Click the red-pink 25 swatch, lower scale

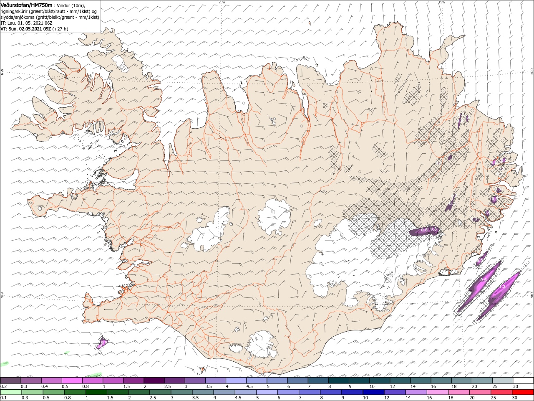pos(501,392)
